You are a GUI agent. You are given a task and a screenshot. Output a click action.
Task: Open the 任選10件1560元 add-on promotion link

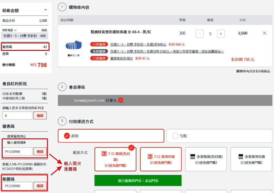tap(167, 51)
